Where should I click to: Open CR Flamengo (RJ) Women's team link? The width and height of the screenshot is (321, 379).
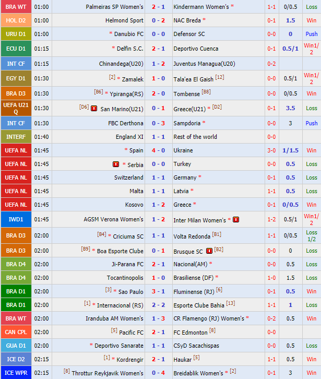pyautogui.click(x=209, y=318)
